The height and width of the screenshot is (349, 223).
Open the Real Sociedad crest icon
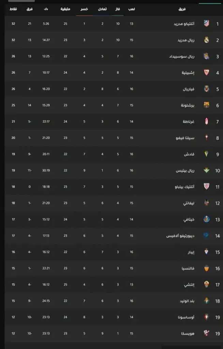click(207, 56)
